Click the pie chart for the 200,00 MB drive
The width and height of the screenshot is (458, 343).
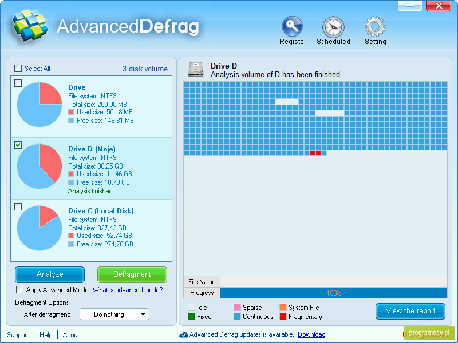(x=40, y=105)
